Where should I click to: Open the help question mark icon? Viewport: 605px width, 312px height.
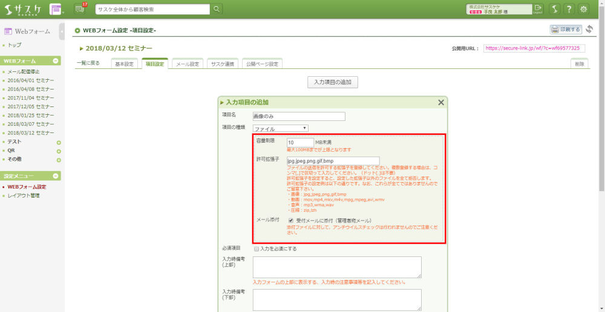569,9
